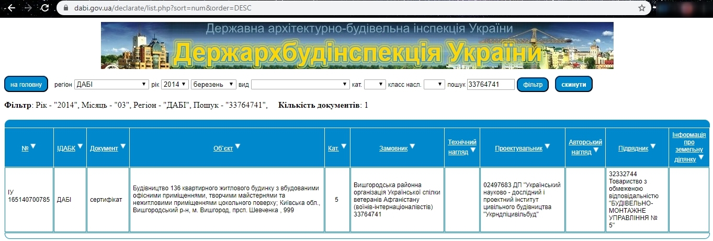Screen dimensions: 713x241
Task: Click sort arrow next to Підрядник column
Action: 653,146
